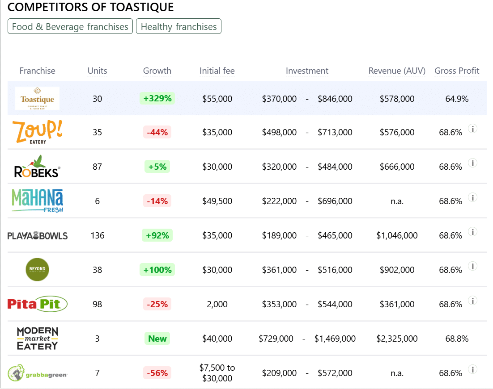Open the Pita Pit logo
The height and width of the screenshot is (389, 493).
38,304
